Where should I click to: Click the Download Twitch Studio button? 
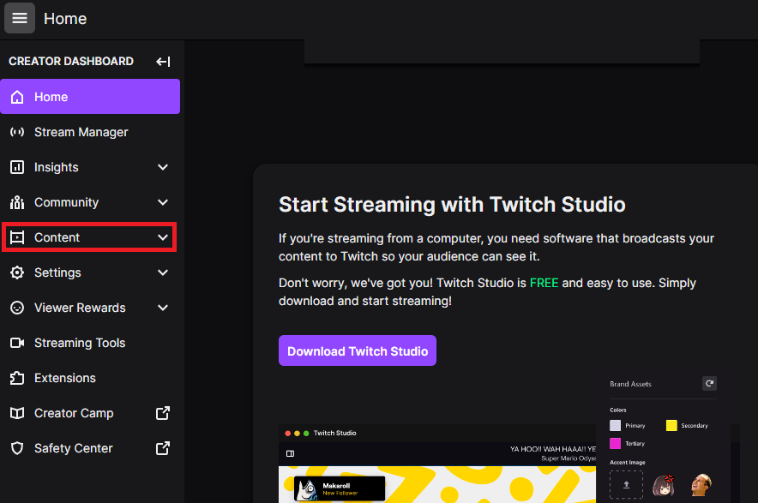tap(358, 350)
